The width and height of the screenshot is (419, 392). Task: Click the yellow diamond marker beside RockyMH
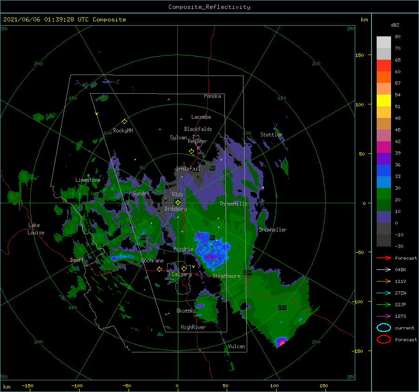tap(124, 122)
